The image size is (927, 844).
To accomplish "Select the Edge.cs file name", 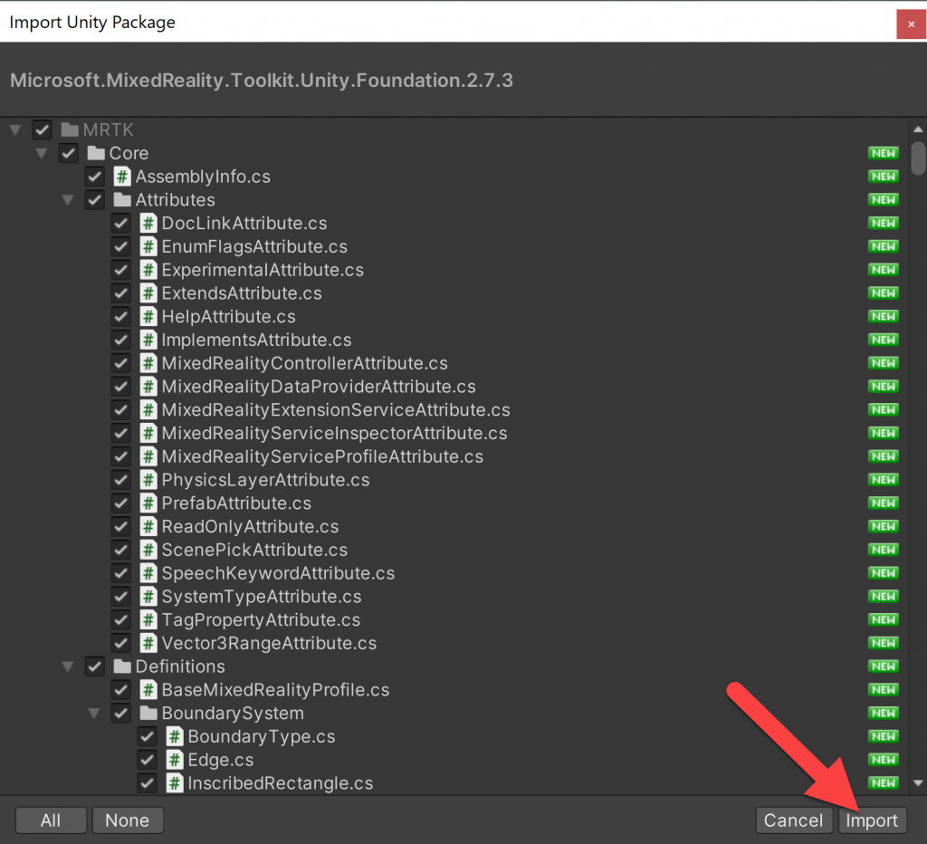I will [221, 760].
